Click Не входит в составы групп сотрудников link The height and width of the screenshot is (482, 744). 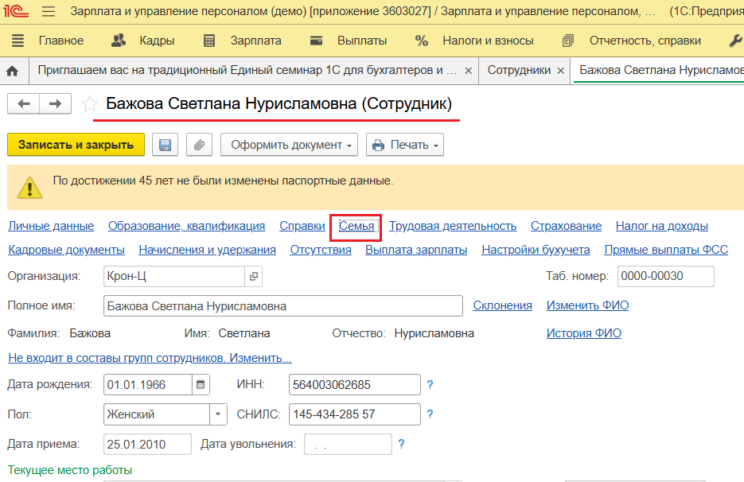(150, 358)
